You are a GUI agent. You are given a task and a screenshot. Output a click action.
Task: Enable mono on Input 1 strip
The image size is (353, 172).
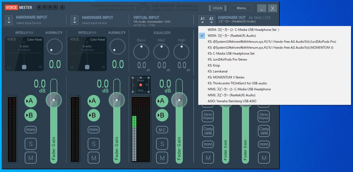pyautogui.click(x=31, y=130)
